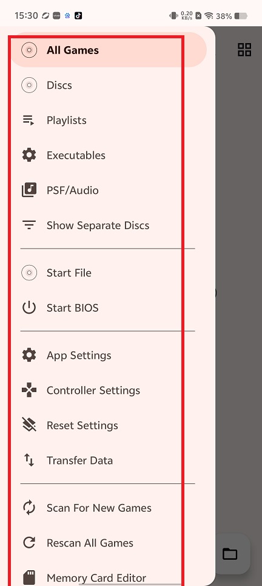The image size is (262, 586).
Task: Switch game list to grid view
Action: point(244,50)
